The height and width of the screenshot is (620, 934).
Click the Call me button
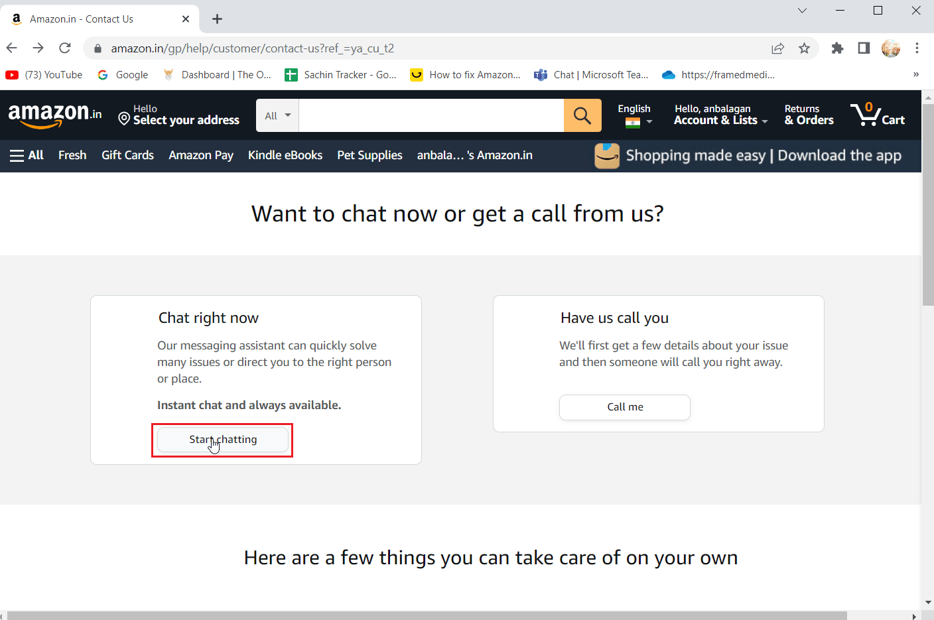(625, 407)
